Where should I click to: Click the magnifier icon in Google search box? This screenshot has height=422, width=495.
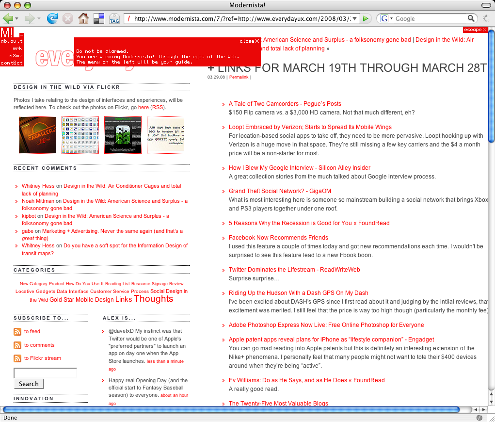(471, 18)
